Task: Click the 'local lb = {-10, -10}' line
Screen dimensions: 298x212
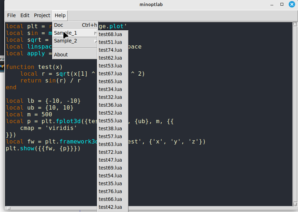Action: 43,101
